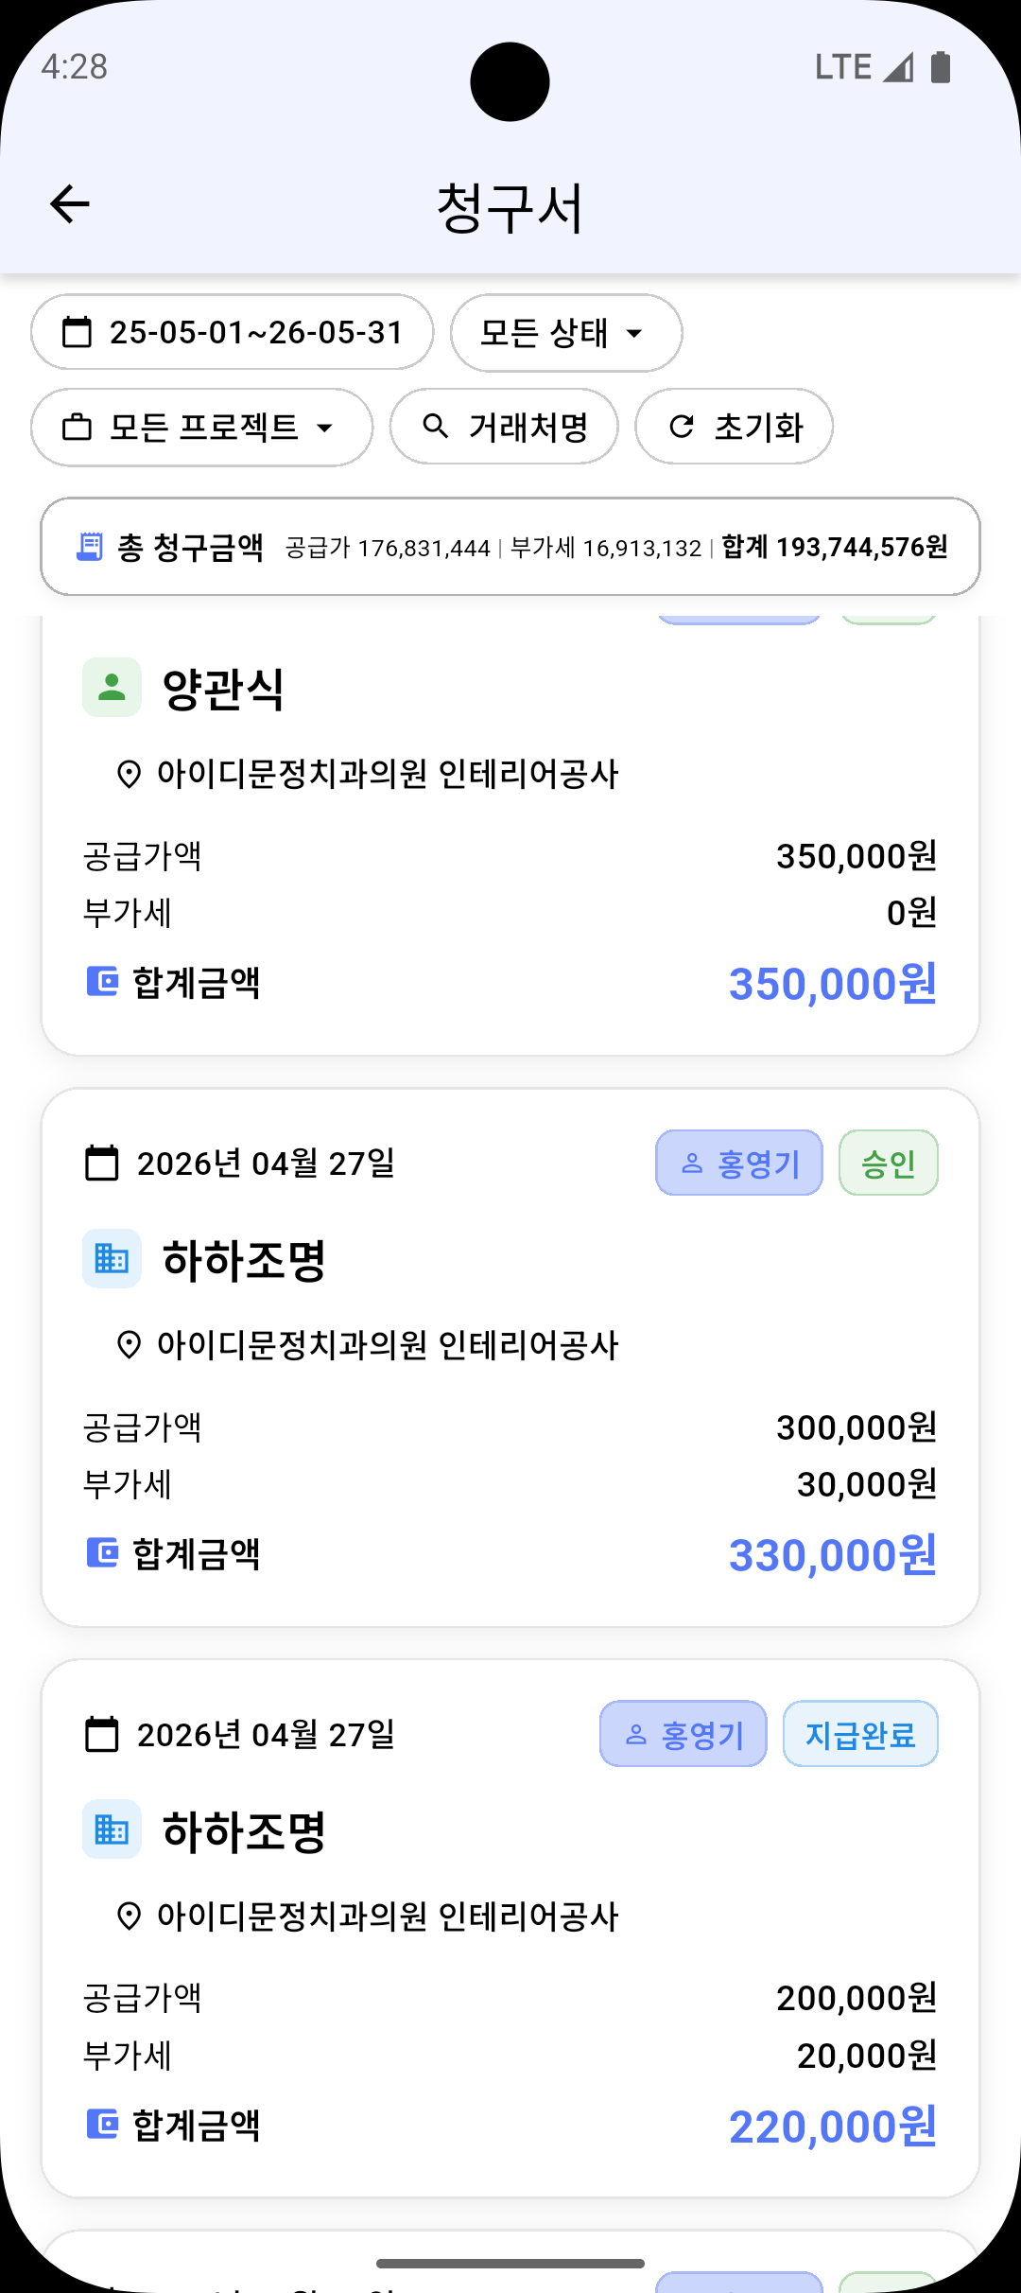
Task: Expand the 모든 상태 status dropdown
Action: coord(566,332)
